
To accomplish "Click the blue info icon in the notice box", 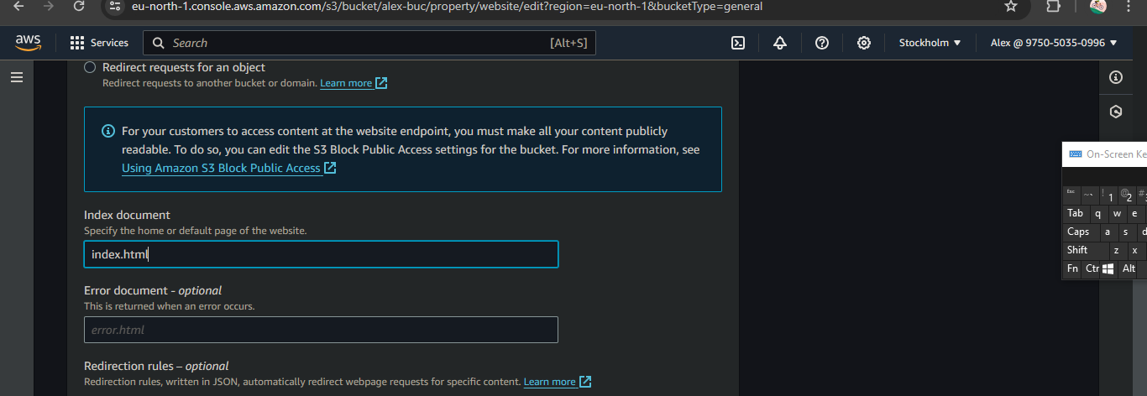I will (x=108, y=131).
